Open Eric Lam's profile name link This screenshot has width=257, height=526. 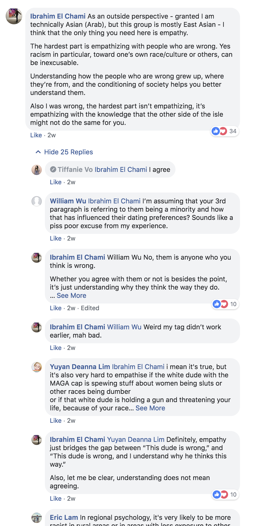(x=64, y=517)
